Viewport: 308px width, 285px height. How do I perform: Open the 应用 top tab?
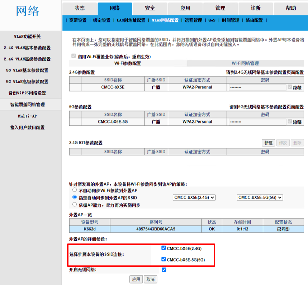pos(185,8)
